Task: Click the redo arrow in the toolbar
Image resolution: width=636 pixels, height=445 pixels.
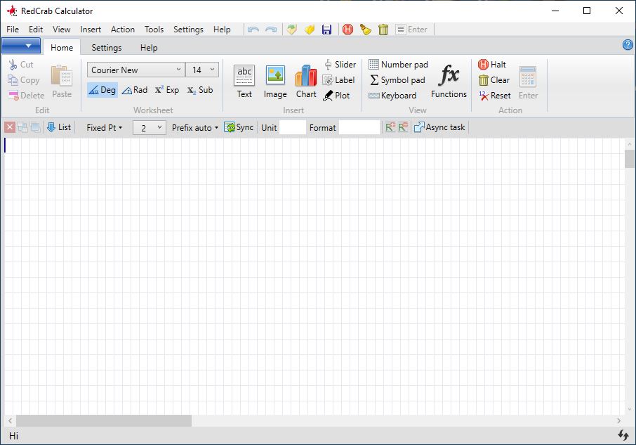Action: tap(271, 30)
